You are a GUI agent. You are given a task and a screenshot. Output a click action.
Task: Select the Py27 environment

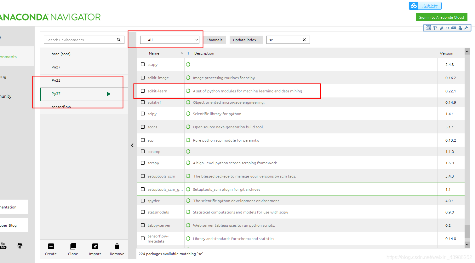(84, 67)
